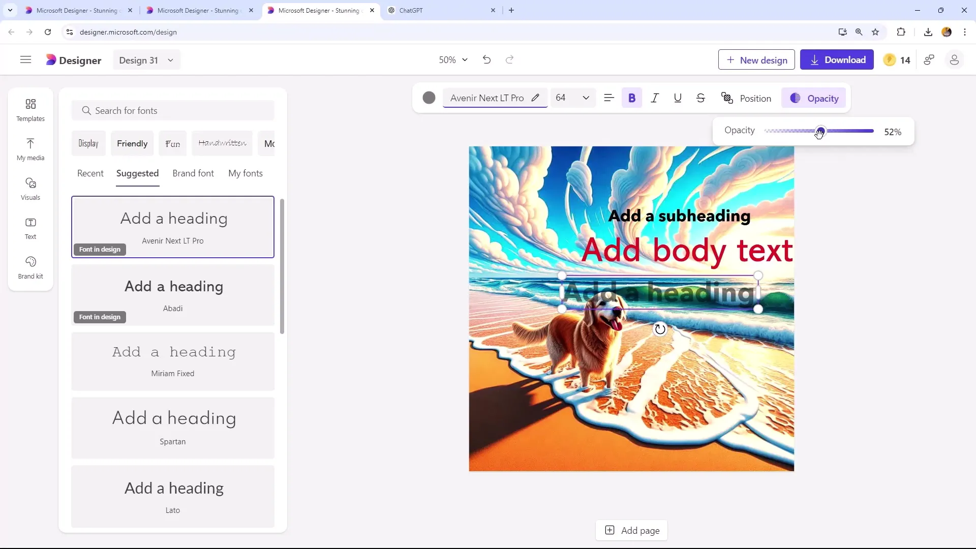Open the Templates panel
Viewport: 976px width, 549px height.
tap(30, 109)
